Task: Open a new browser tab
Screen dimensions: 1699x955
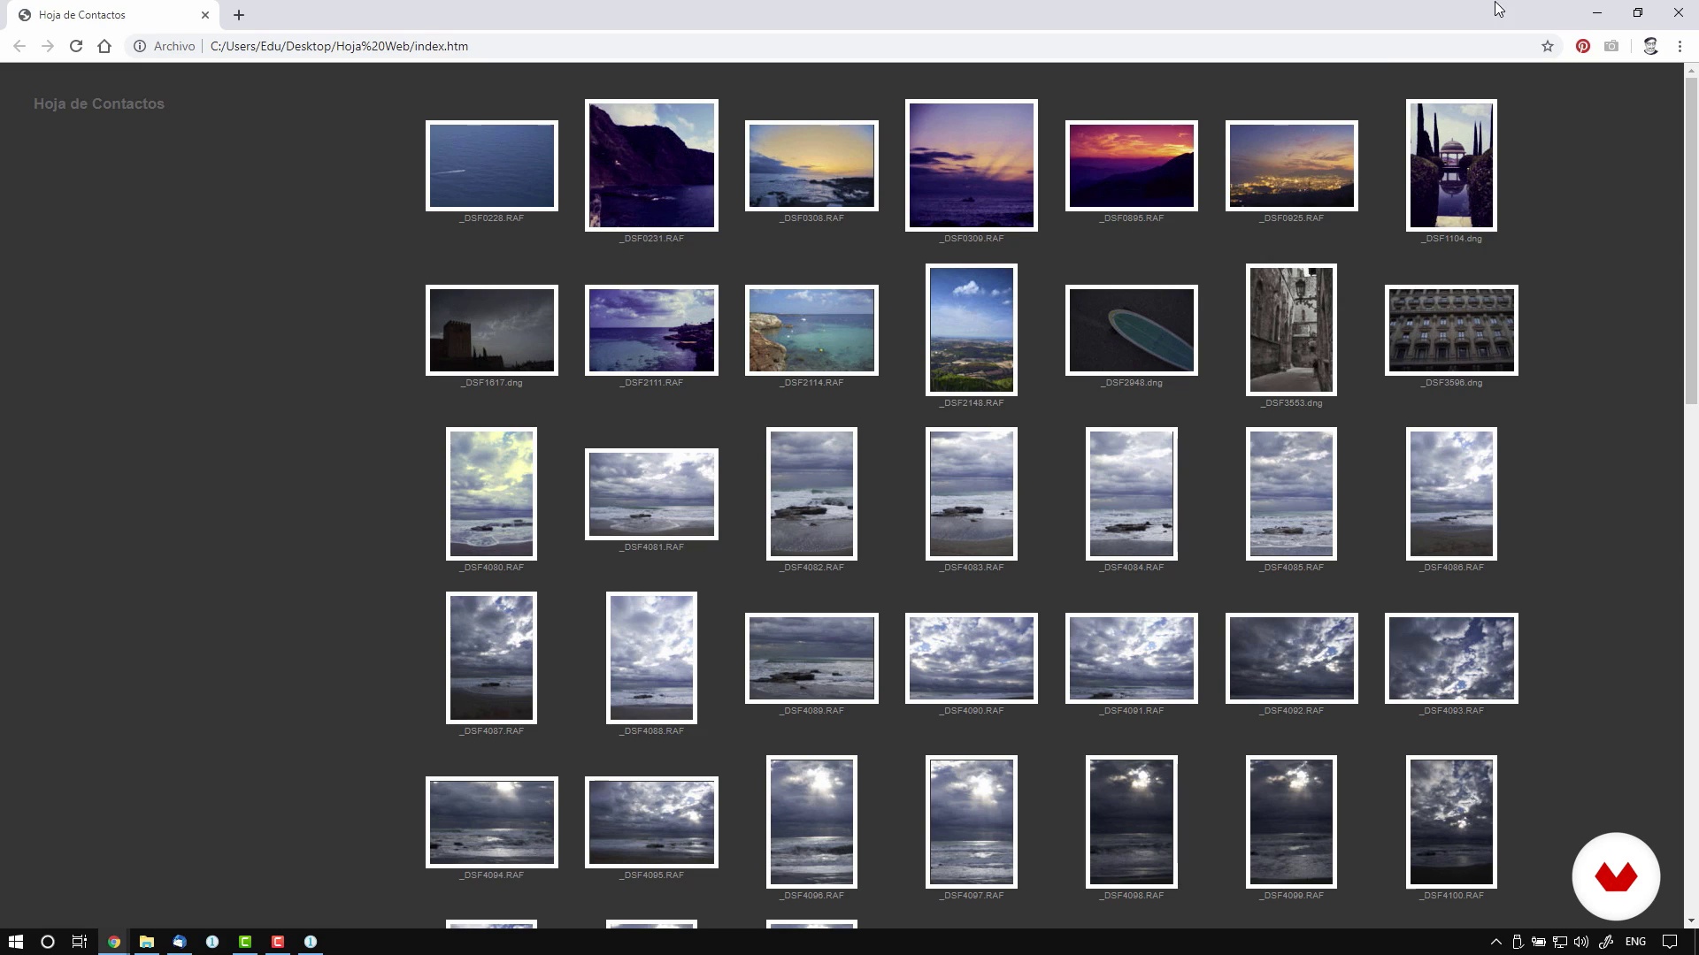Action: pos(239,15)
